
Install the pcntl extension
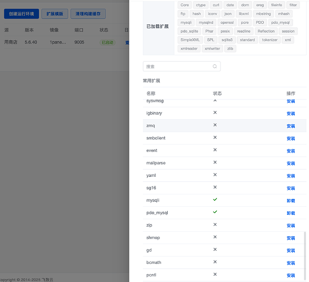click(x=291, y=275)
